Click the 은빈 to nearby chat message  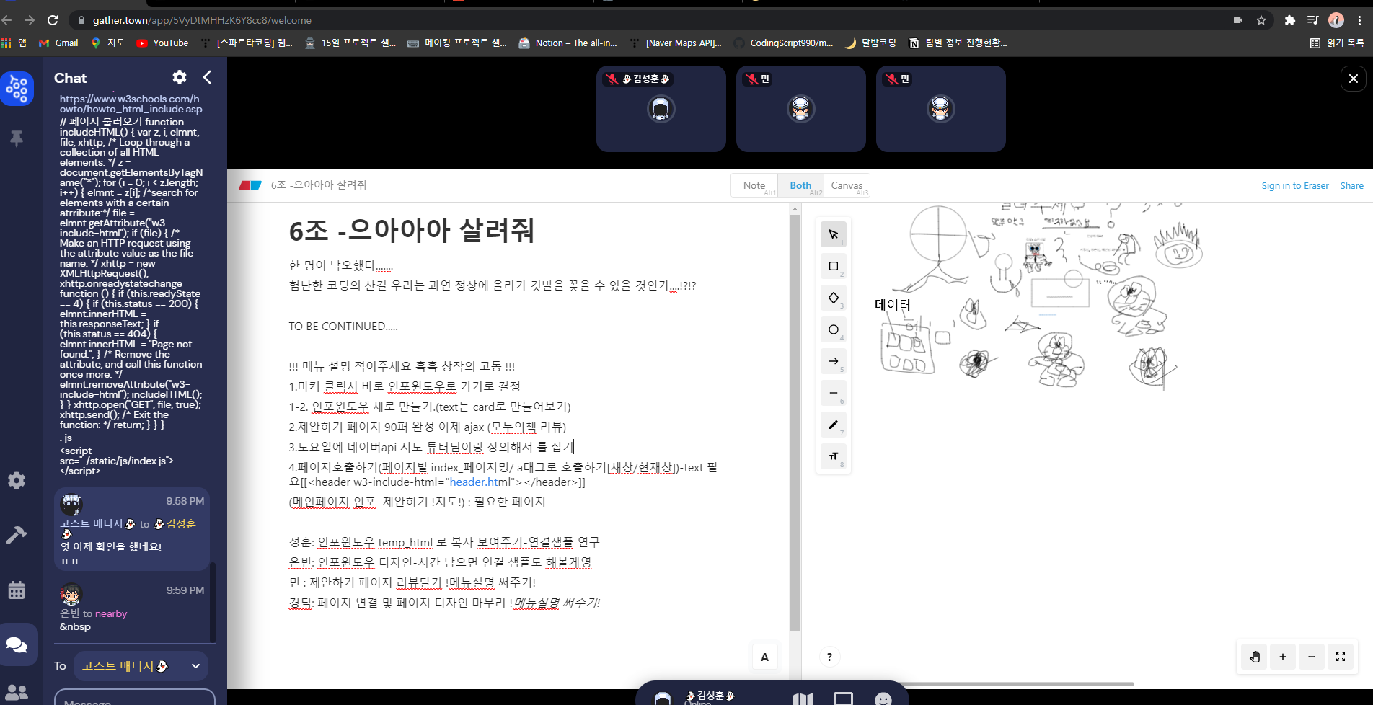tap(132, 607)
